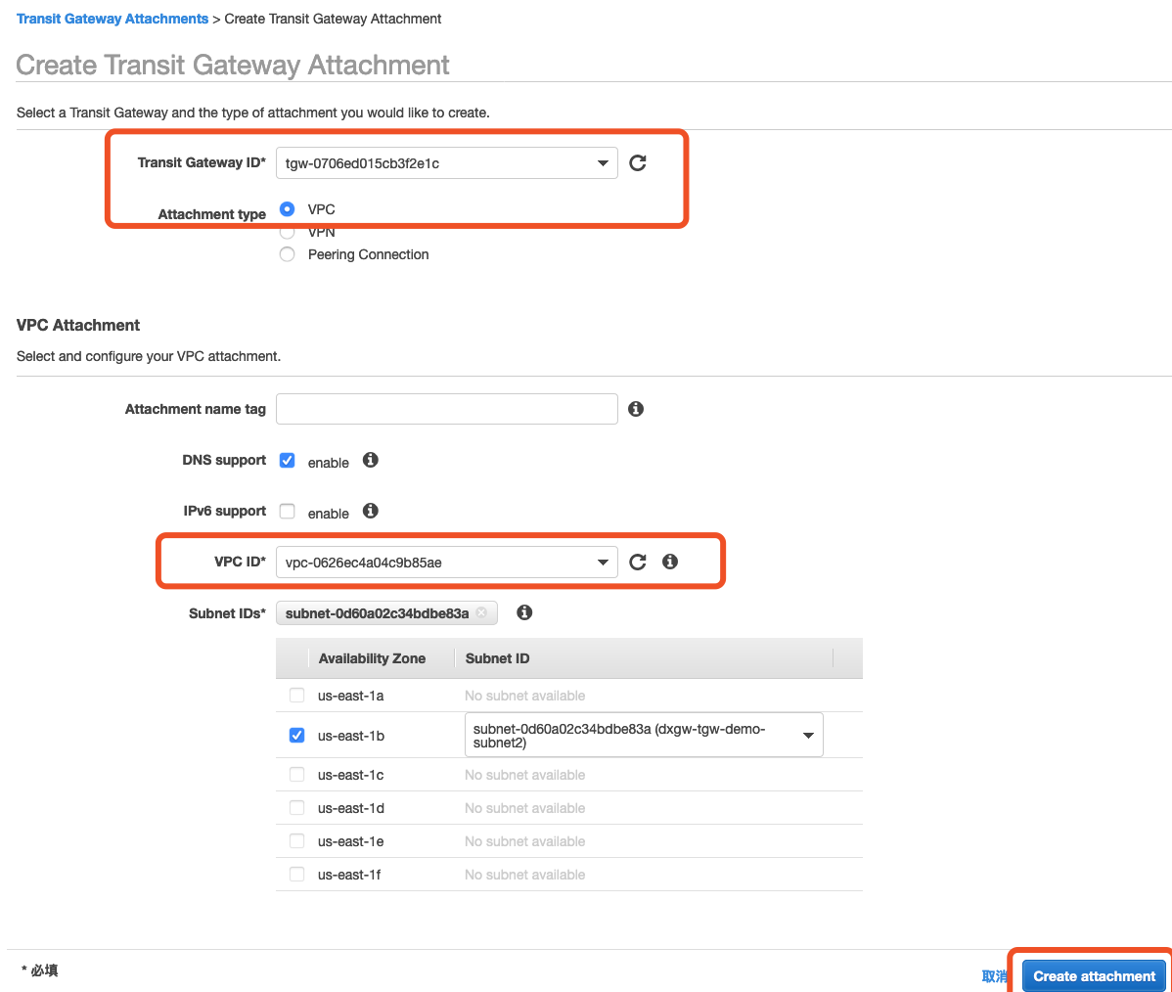Select VPN attachment type
This screenshot has height=992, width=1172.
pyautogui.click(x=287, y=232)
